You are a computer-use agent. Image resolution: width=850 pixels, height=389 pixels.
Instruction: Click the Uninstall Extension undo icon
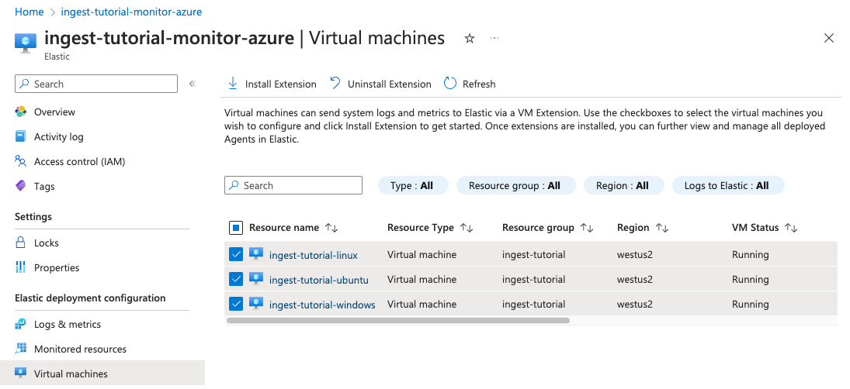(x=335, y=84)
